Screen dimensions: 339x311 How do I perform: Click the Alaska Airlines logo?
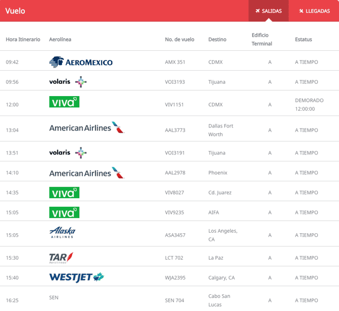[x=62, y=233]
